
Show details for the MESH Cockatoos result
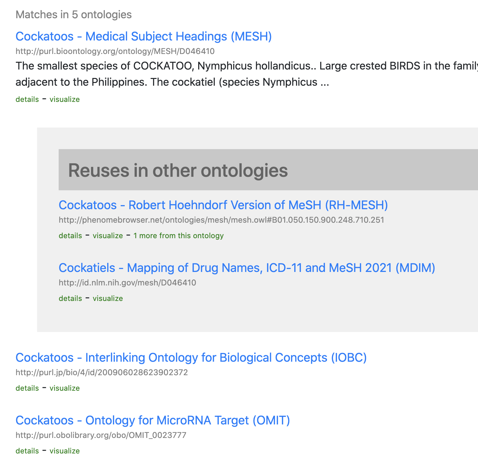click(x=27, y=100)
